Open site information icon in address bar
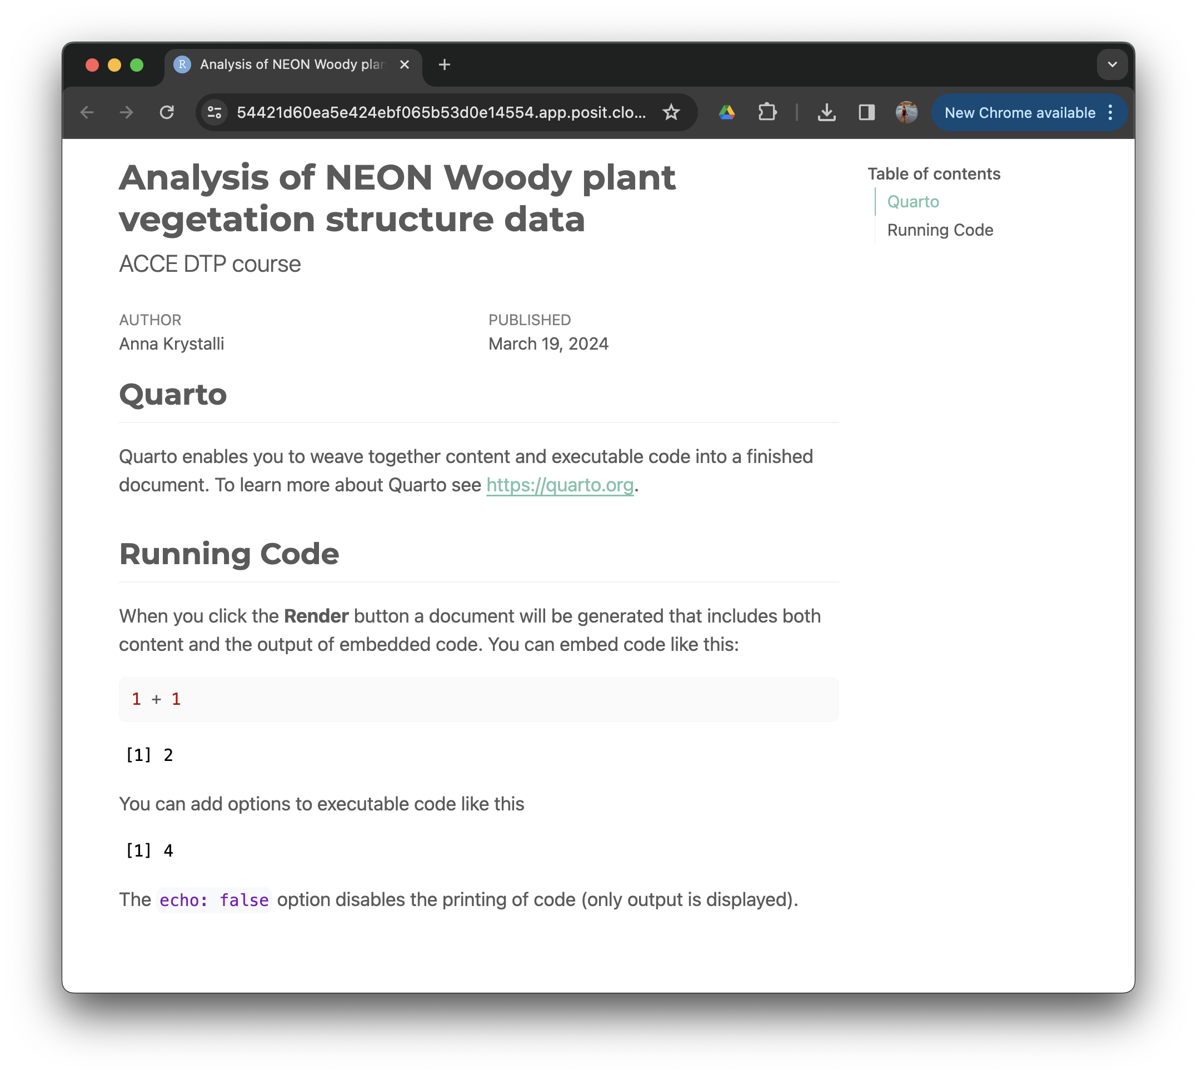Screen dimensions: 1197x1075 215,112
